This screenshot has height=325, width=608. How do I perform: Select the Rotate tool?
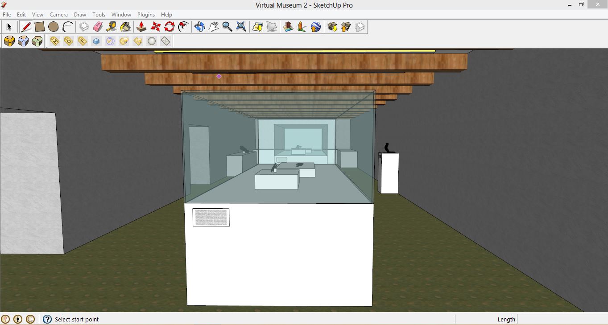[x=169, y=27]
